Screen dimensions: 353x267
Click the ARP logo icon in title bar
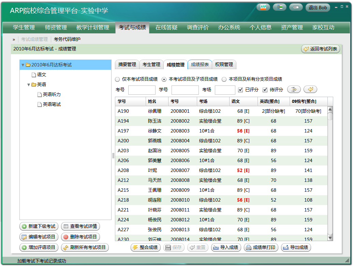pyautogui.click(x=263, y=7)
